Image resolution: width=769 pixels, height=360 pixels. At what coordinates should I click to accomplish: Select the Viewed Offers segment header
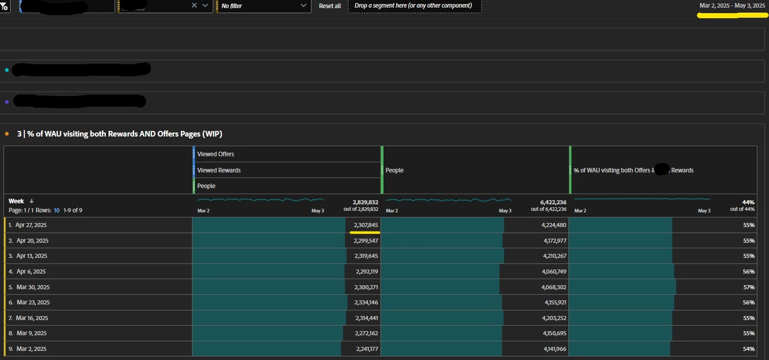coord(287,154)
